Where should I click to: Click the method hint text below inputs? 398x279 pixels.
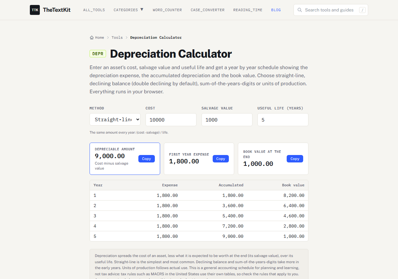[x=129, y=132]
